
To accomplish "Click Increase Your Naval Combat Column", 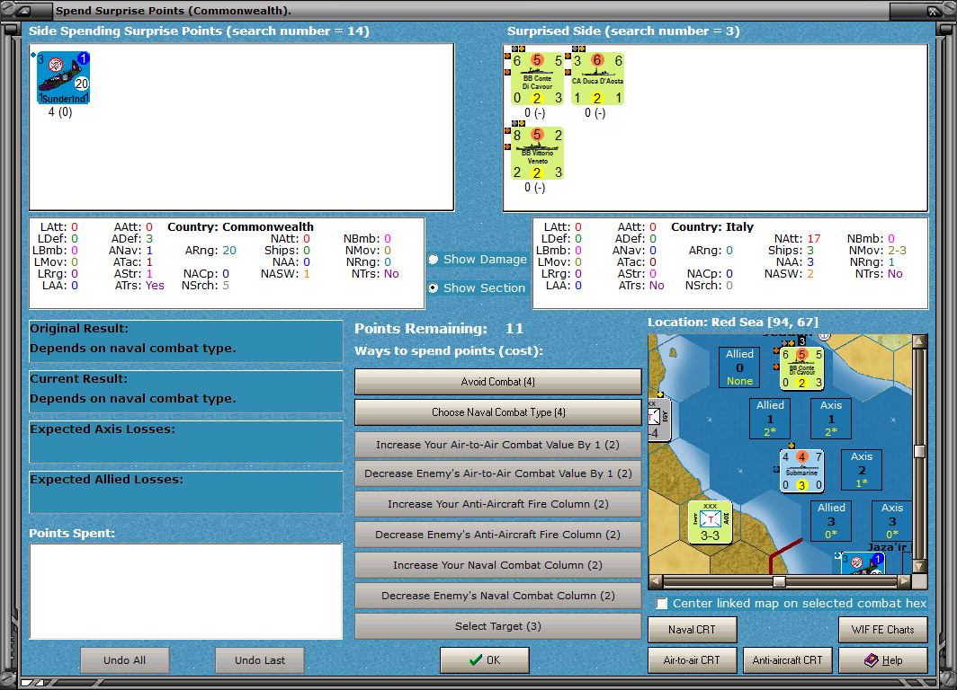I will coord(498,565).
